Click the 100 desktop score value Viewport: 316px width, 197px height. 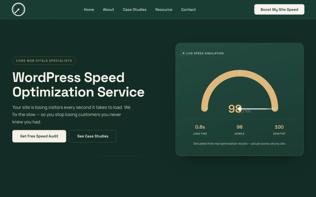(x=279, y=127)
